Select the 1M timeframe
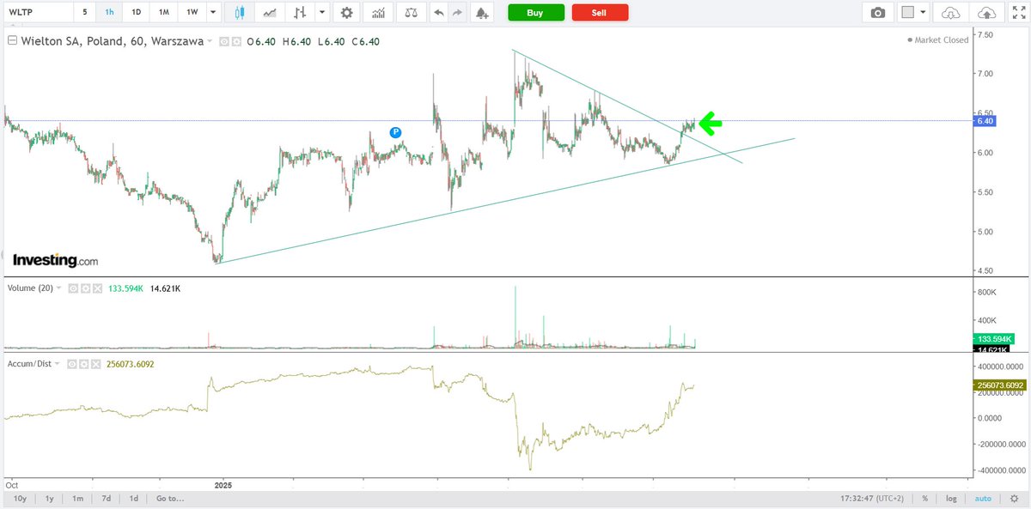Screen dimensions: 1031x509 164,13
